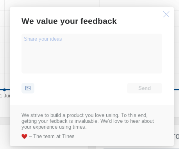
Task: Focus the 'Share your ideas' text area
Action: point(92,54)
